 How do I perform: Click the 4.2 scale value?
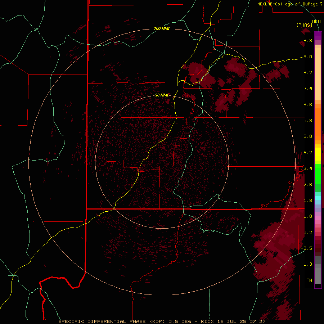point(308,153)
